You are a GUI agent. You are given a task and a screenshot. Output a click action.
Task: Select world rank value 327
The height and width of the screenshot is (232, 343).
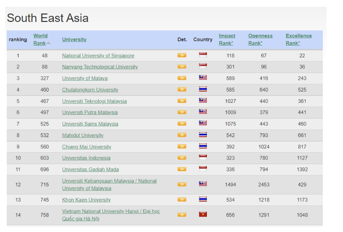coord(45,78)
